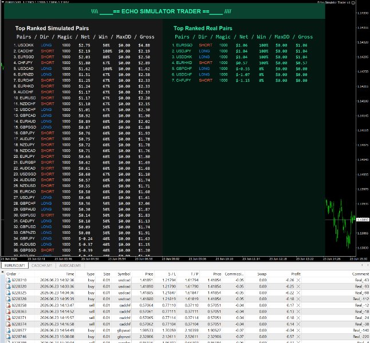Close order 8228320 using the X icon

tap(298, 286)
